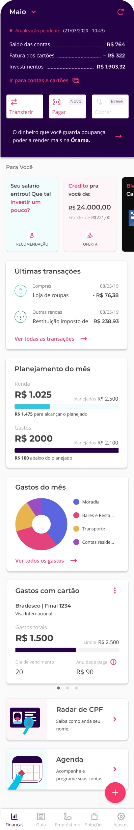
Task: Select the third card carousel dot
Action: 76,688
